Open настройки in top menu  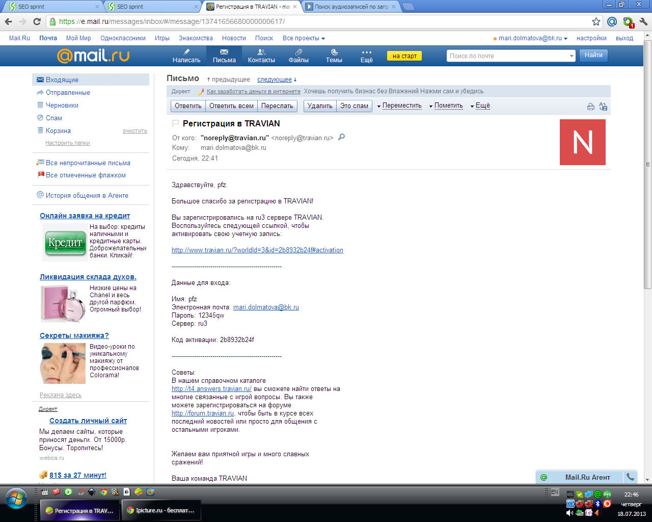coord(591,38)
